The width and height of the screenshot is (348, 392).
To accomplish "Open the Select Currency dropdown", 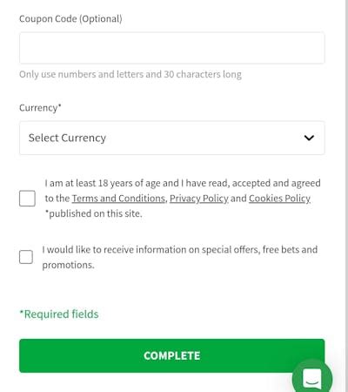I will [x=172, y=138].
